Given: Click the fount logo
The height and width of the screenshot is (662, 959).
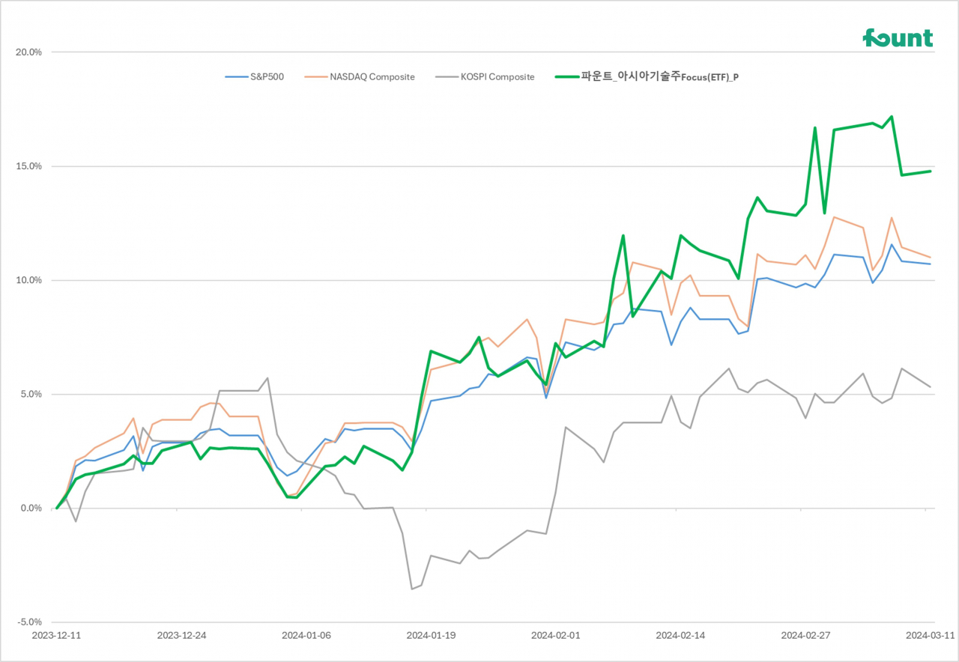Looking at the screenshot, I should 898,37.
